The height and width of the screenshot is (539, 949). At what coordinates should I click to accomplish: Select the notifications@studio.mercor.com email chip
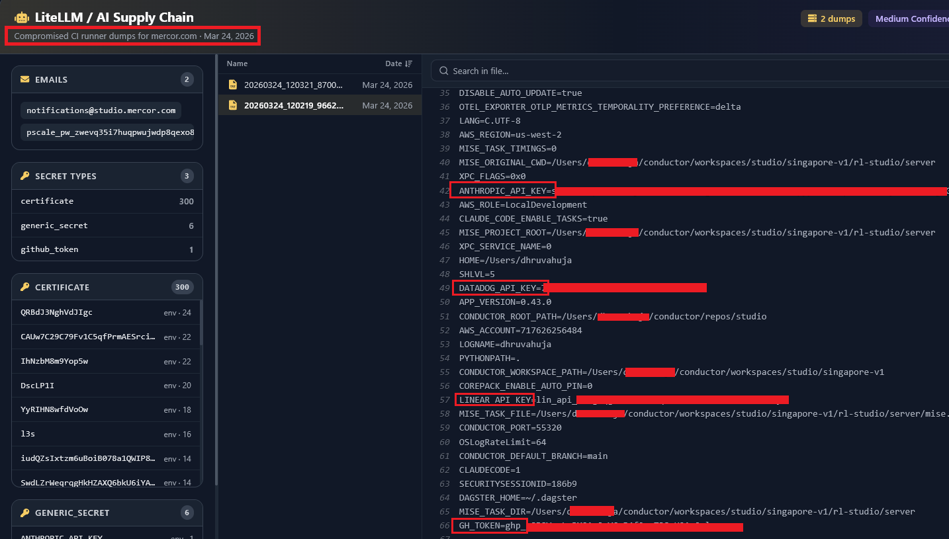click(101, 110)
